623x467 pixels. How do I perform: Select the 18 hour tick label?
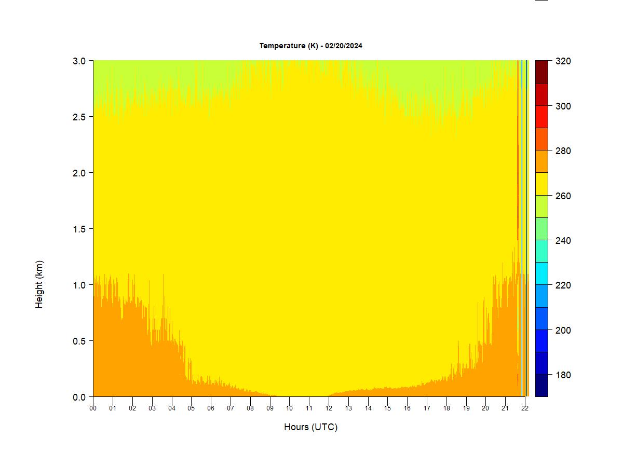446,408
